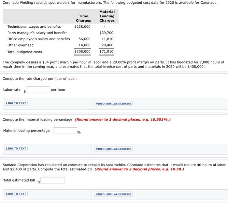This screenshot has width=228, height=203.
Task: Click the Office employee's salary and benefits label
Action: point(39,39)
